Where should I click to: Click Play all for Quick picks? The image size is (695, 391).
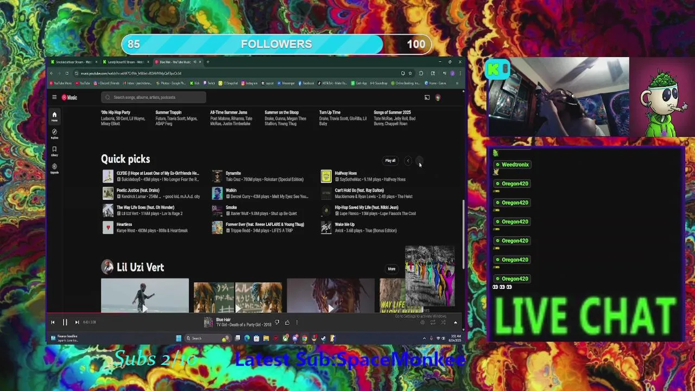390,161
